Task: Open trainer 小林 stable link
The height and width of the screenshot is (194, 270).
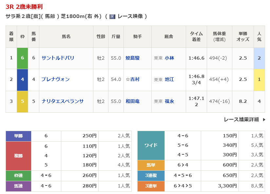Action: coord(169,58)
